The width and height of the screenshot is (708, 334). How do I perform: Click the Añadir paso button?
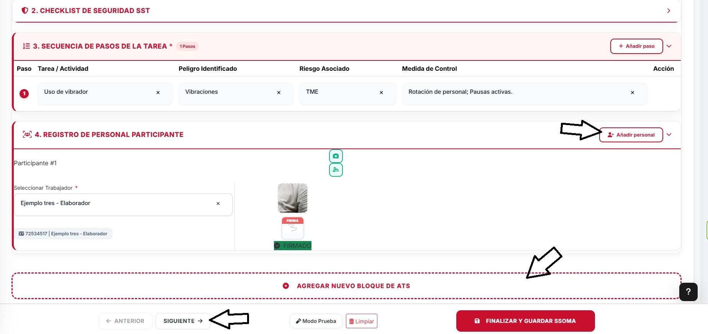[x=637, y=46]
